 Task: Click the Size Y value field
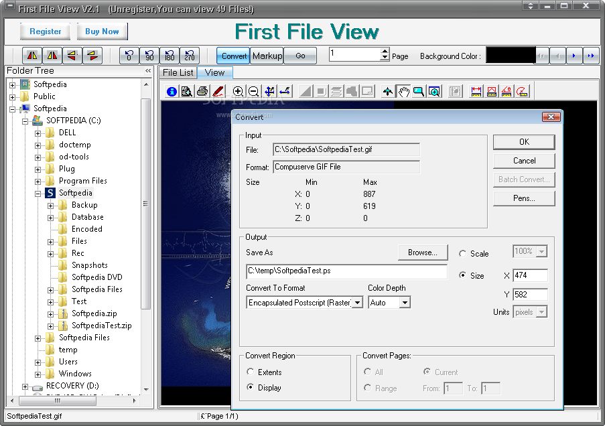530,295
